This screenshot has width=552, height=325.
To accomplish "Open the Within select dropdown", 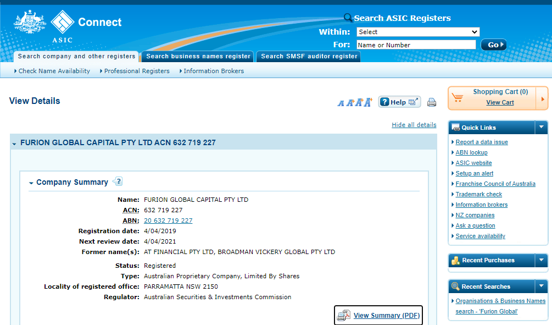I will click(x=417, y=32).
